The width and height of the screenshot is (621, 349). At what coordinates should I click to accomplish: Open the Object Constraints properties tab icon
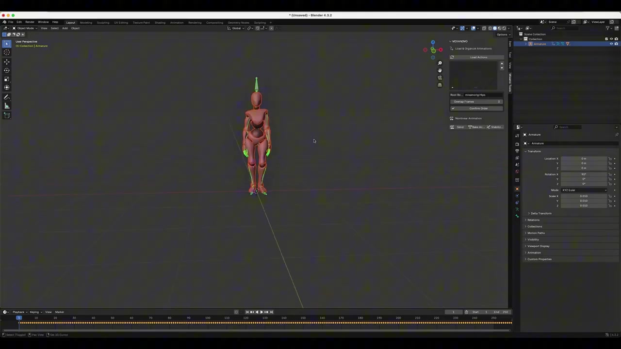517,203
